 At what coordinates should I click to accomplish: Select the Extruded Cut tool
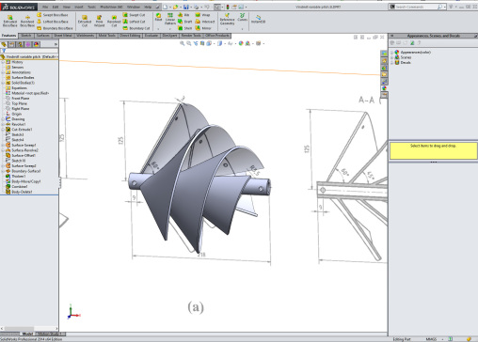tap(85, 21)
